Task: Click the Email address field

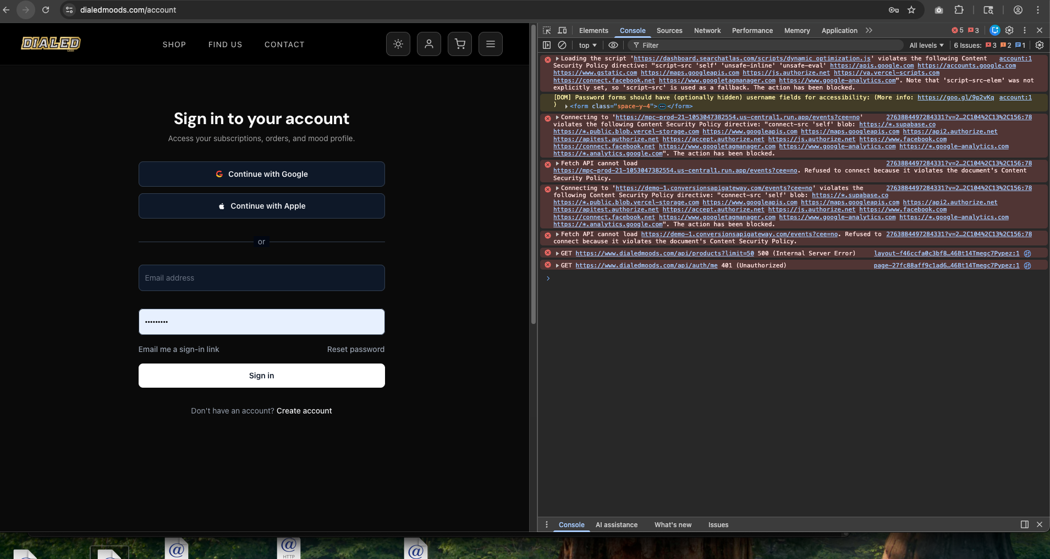Action: 262,278
